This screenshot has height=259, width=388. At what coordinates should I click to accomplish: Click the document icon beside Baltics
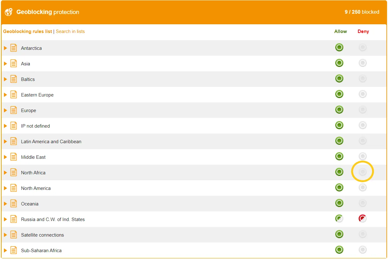13,79
